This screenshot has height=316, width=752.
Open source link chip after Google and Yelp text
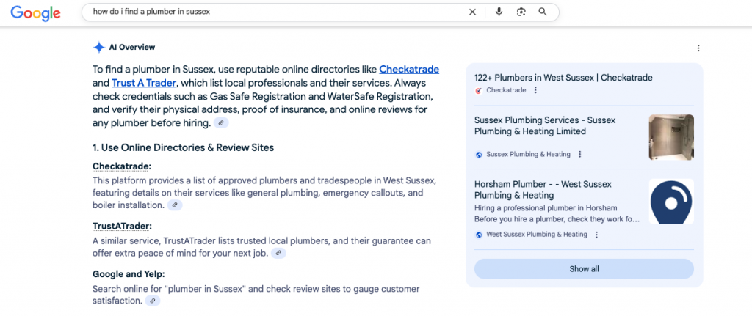pyautogui.click(x=152, y=301)
